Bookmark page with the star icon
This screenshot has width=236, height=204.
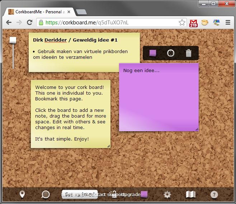[x=182, y=23]
